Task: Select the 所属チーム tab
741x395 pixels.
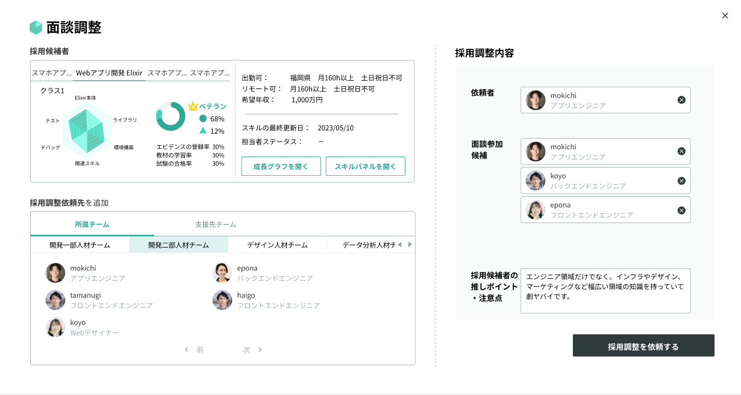Action: coord(92,225)
